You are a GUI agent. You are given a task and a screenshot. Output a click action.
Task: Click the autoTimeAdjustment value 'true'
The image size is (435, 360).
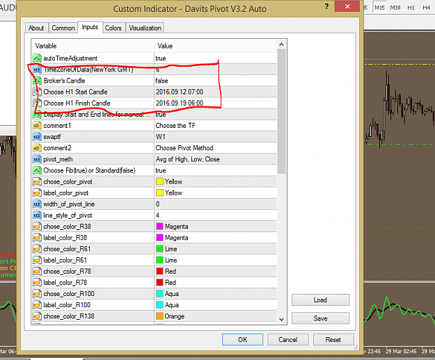click(x=161, y=58)
